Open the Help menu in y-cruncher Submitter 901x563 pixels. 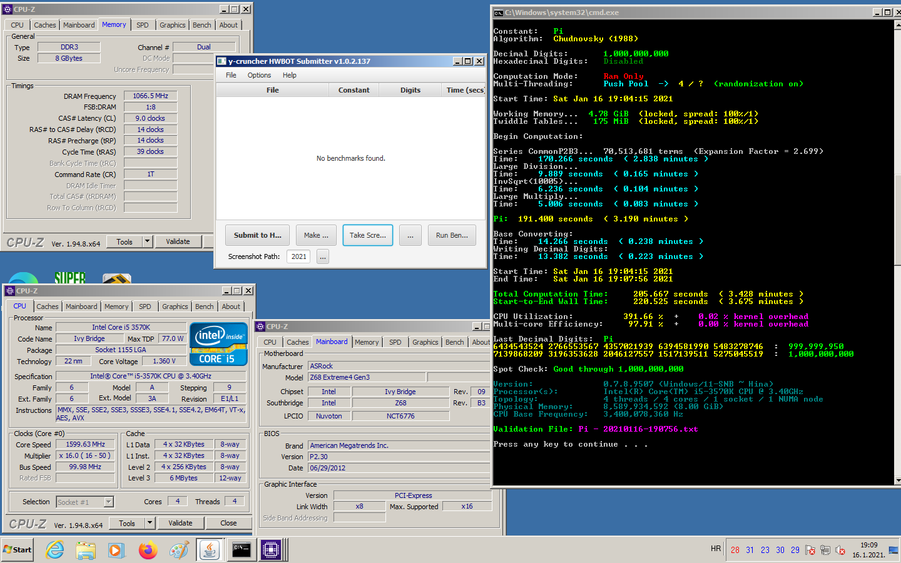point(290,75)
